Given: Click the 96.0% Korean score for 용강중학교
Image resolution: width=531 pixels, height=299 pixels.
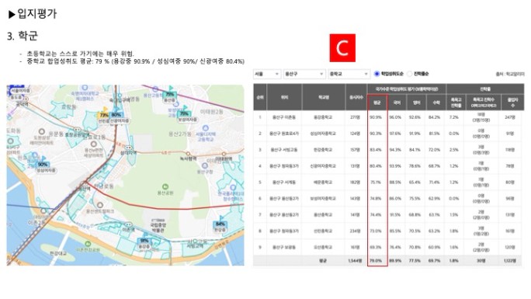Looking at the screenshot, I should (395, 117).
